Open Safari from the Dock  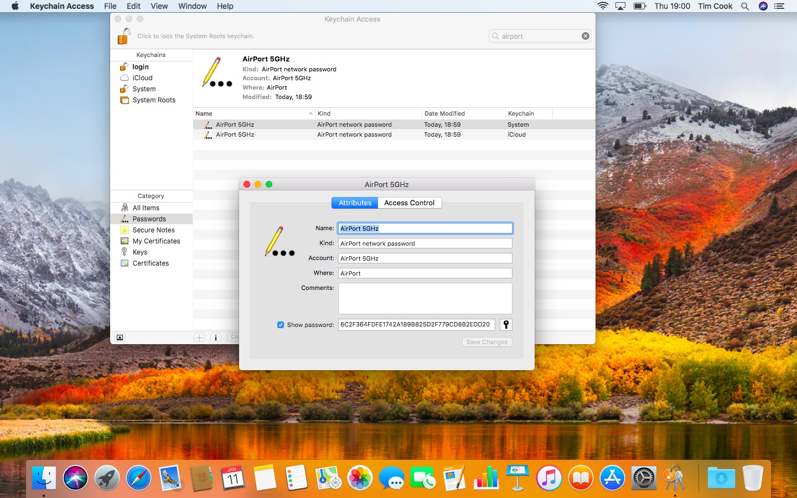(x=138, y=478)
